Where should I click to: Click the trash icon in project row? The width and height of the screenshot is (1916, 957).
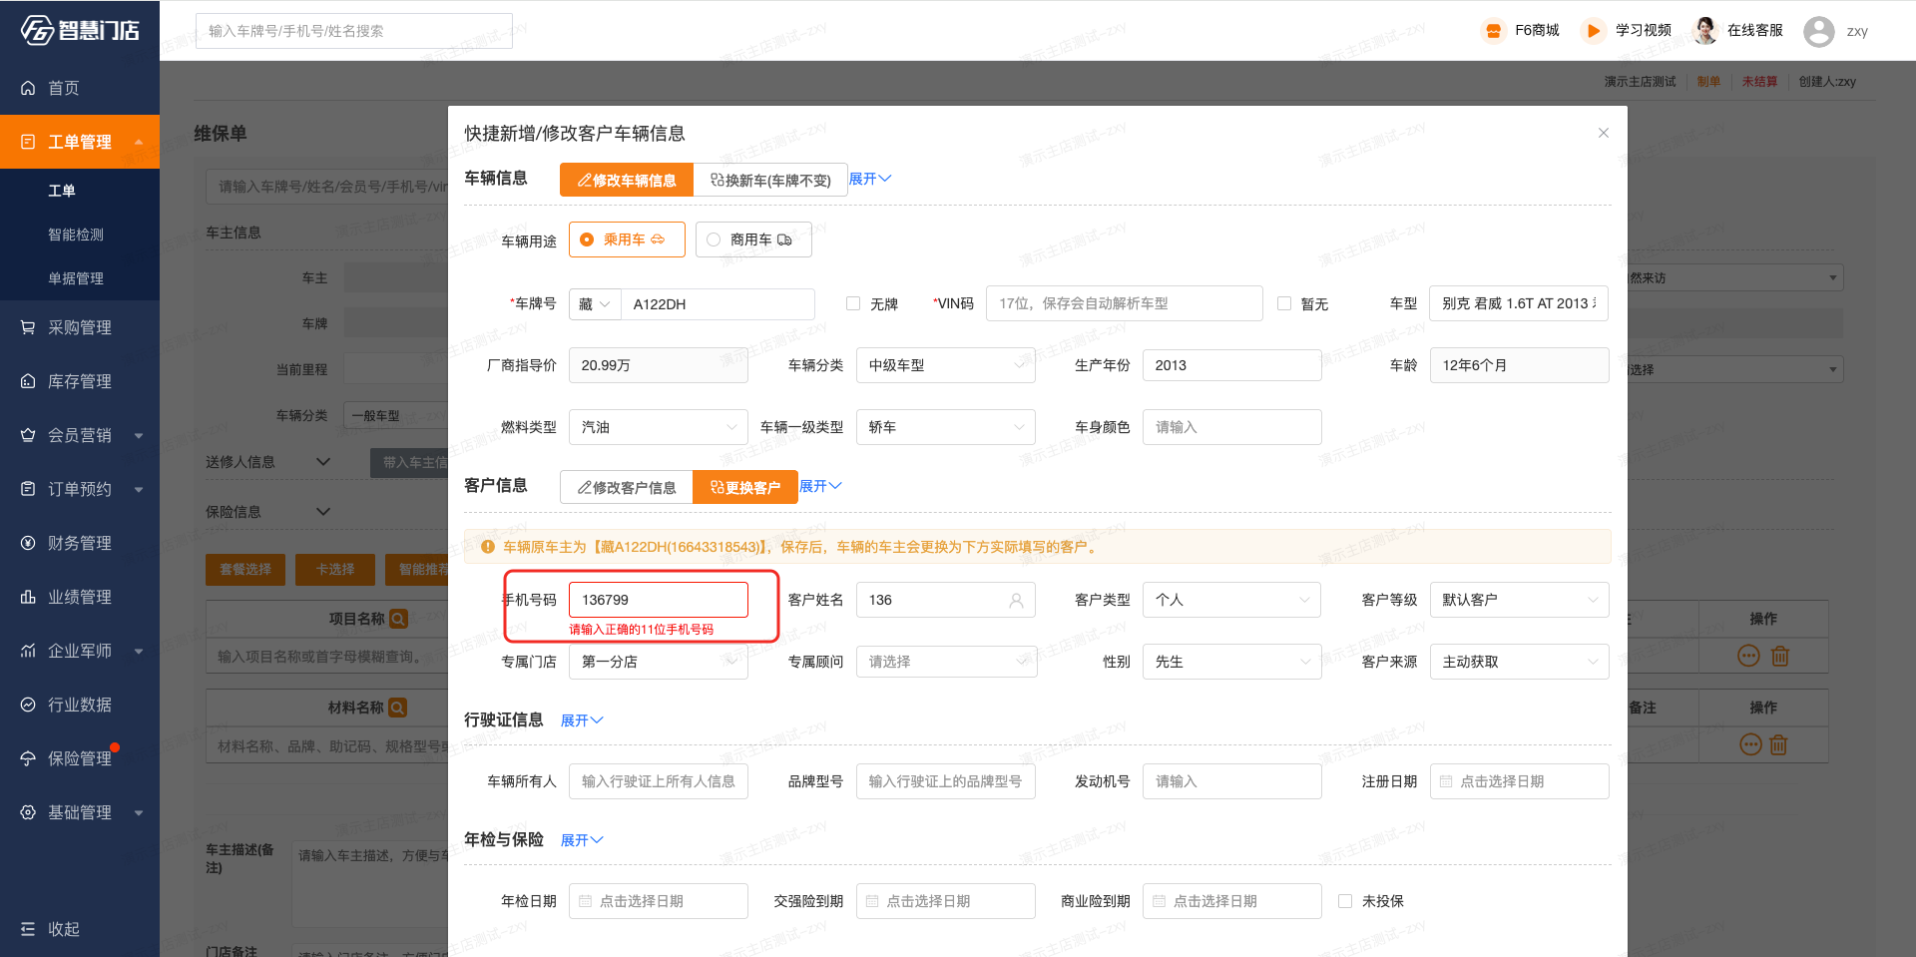pos(1780,656)
